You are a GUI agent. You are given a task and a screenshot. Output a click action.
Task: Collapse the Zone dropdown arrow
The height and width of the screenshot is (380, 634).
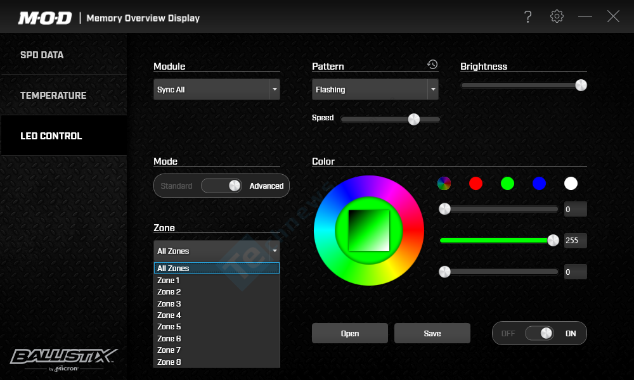[x=275, y=251]
